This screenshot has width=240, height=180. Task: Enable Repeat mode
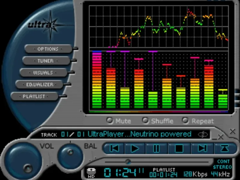click(198, 121)
